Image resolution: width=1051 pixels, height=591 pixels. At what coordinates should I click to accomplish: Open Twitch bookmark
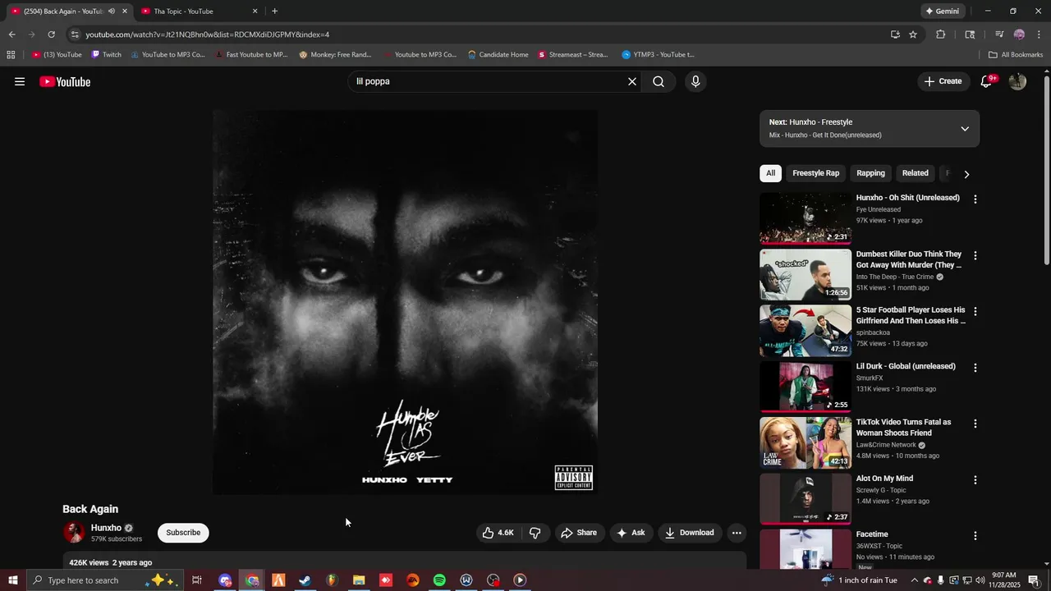tap(106, 55)
